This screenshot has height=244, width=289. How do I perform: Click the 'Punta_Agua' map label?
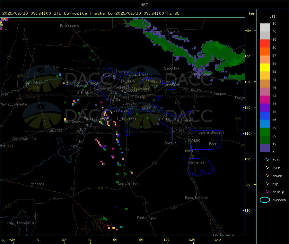tap(146, 218)
